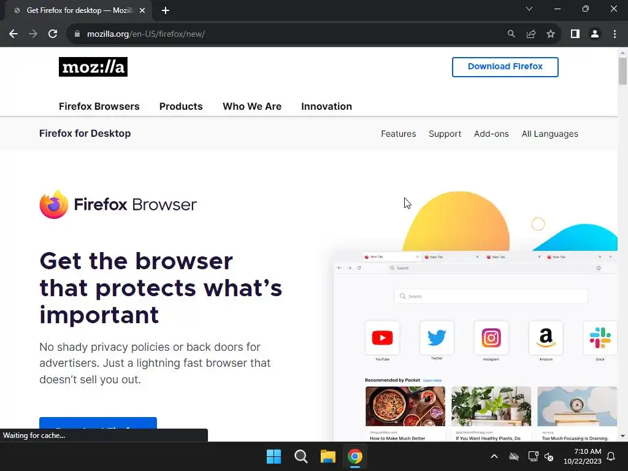The width and height of the screenshot is (628, 471).
Task: Open a new browser tab
Action: click(166, 11)
